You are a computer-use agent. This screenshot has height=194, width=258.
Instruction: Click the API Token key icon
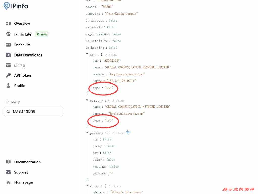click(8, 75)
